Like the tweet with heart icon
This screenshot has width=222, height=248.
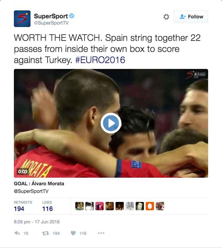[x=73, y=233]
